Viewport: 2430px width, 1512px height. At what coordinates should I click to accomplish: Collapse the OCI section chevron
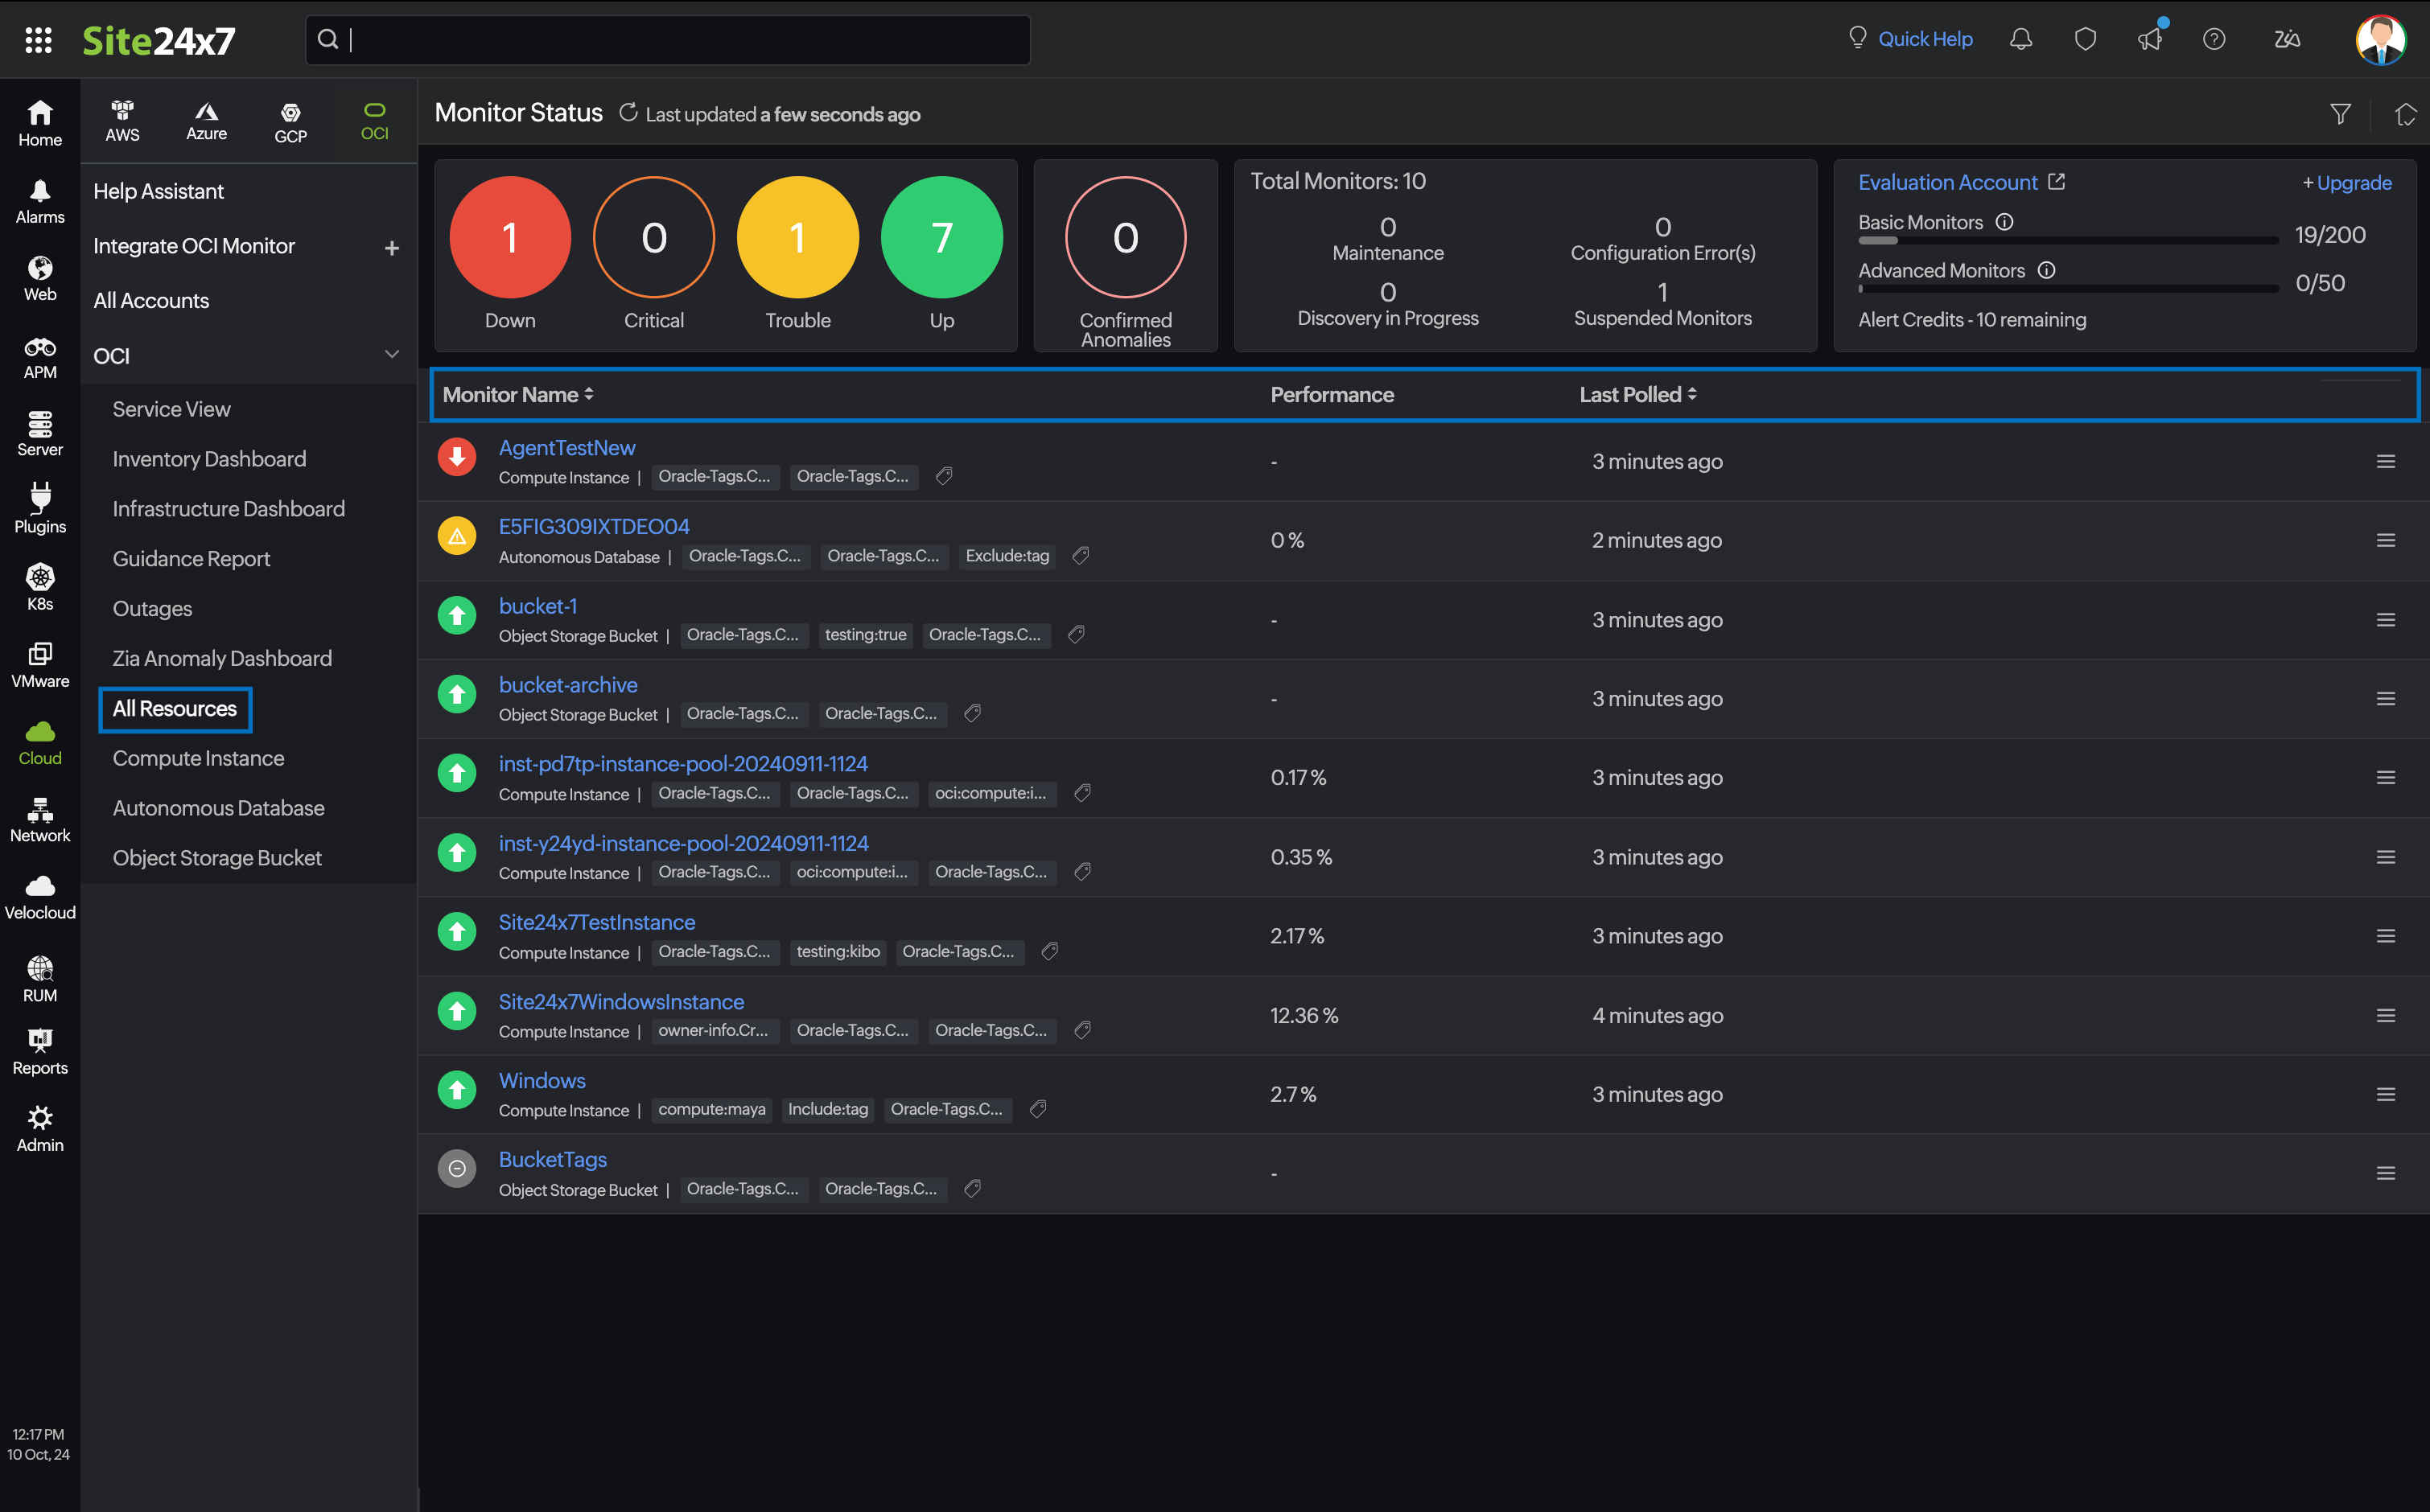391,354
